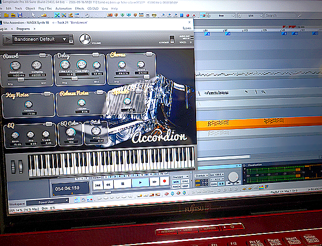Toggle the Release Noise section switch
The height and width of the screenshot is (246, 322).
100,93
